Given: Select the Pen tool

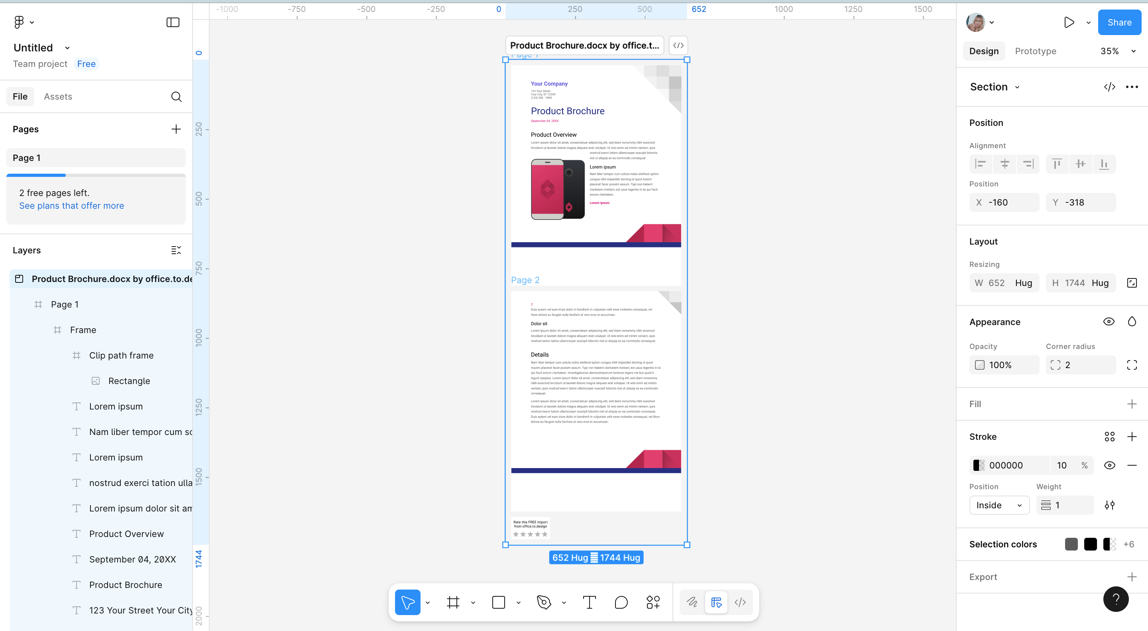Looking at the screenshot, I should point(544,602).
